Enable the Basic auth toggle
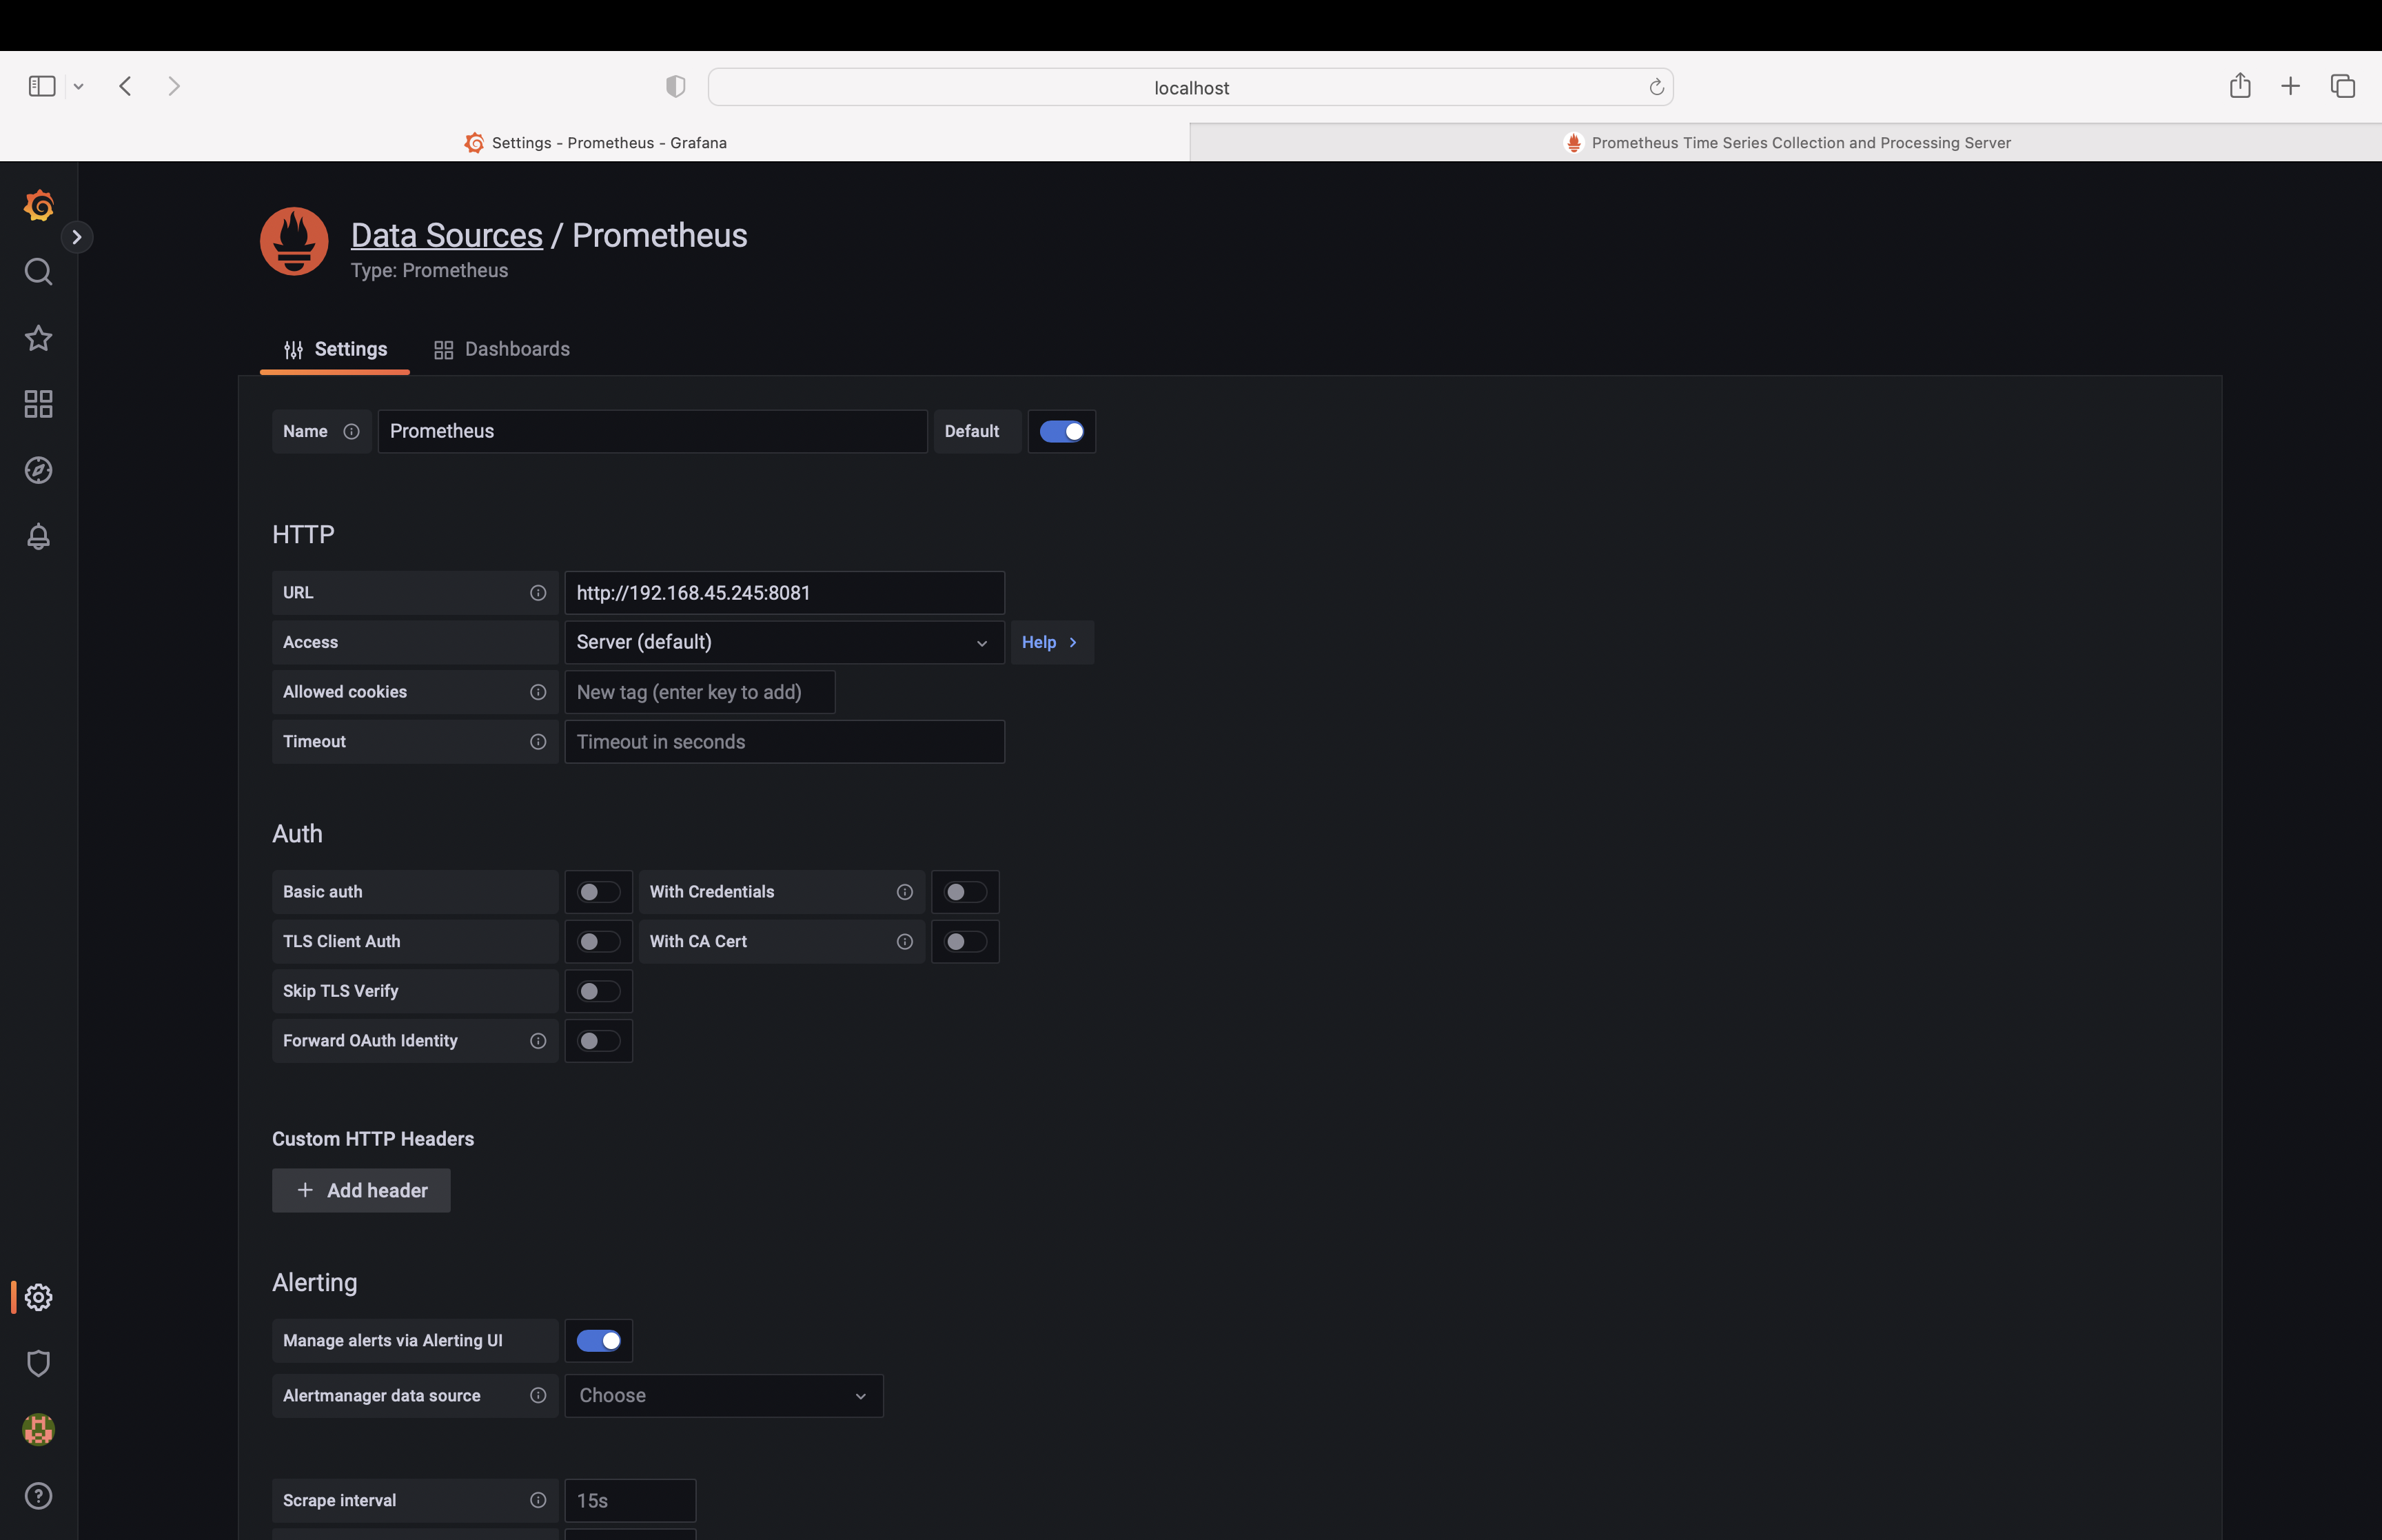The image size is (2382, 1540). (x=598, y=892)
